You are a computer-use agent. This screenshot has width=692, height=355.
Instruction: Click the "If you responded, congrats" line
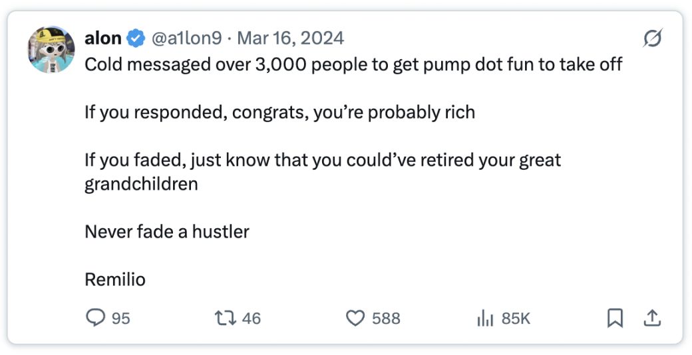click(x=279, y=112)
